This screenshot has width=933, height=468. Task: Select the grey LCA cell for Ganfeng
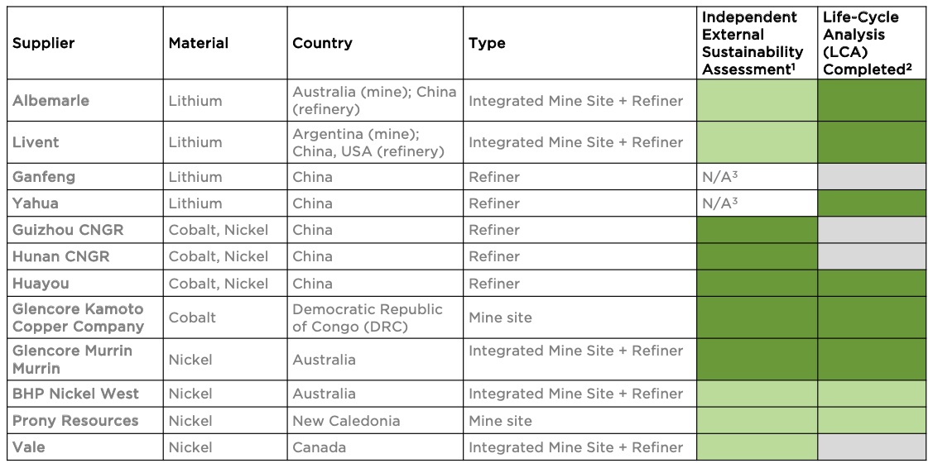(x=872, y=177)
